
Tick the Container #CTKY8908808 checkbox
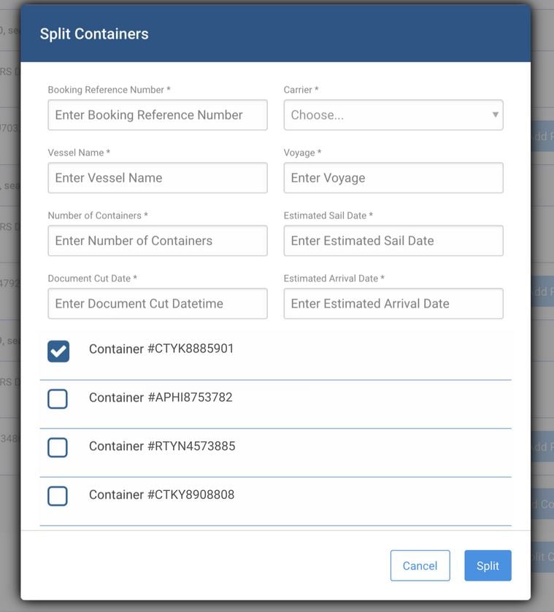(58, 496)
